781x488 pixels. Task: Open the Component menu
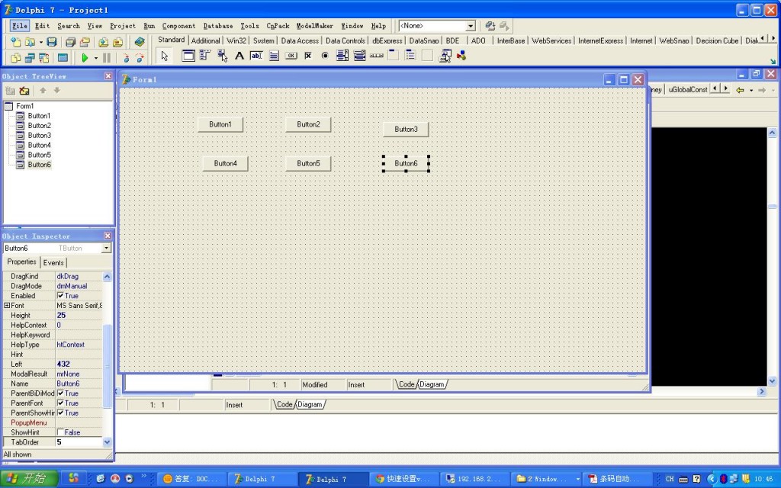click(178, 26)
